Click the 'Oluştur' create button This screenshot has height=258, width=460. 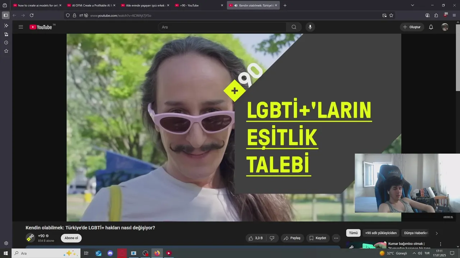(x=412, y=27)
